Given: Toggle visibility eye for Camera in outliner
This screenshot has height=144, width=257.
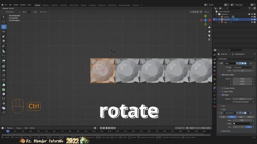Looking at the screenshot, I should (252, 17).
